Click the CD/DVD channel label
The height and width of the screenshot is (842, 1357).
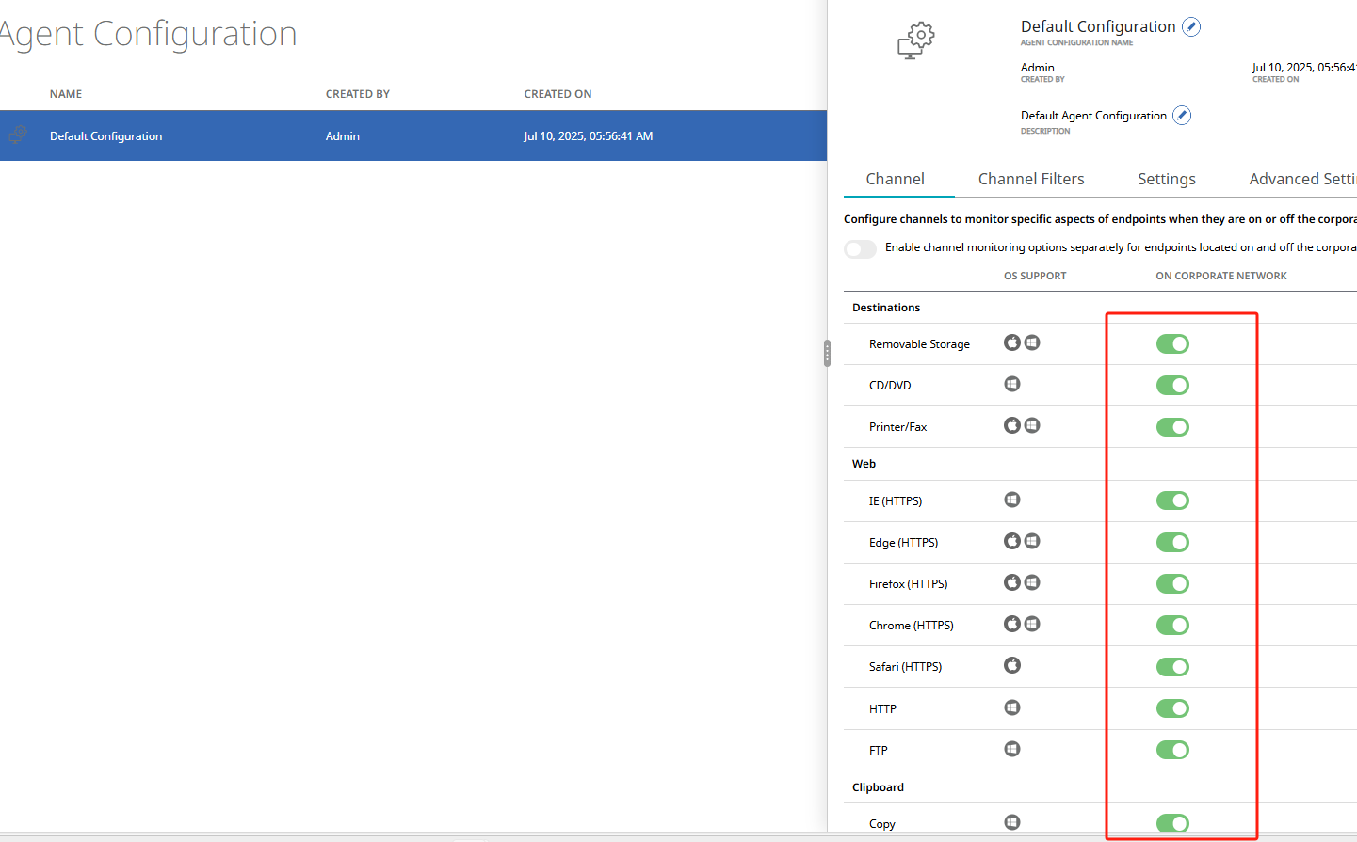890,386
